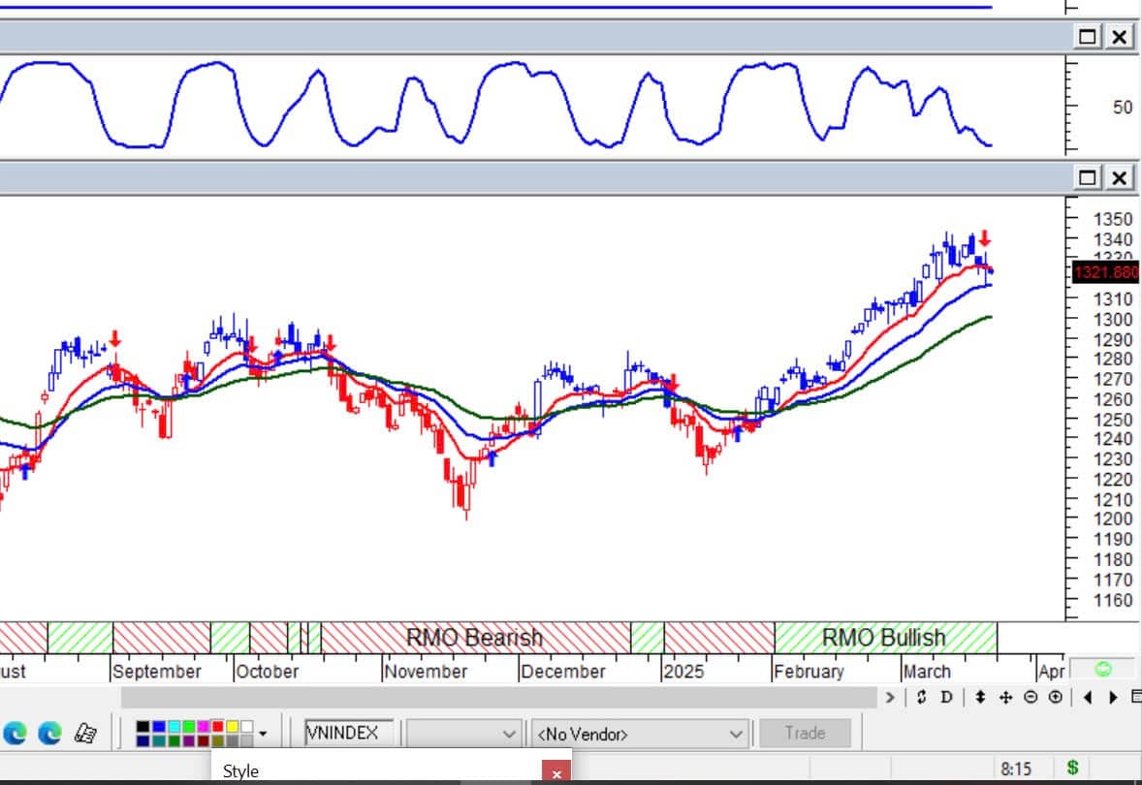Pick the black color swatch
Viewport: 1142px width, 785px height.
pyautogui.click(x=143, y=727)
